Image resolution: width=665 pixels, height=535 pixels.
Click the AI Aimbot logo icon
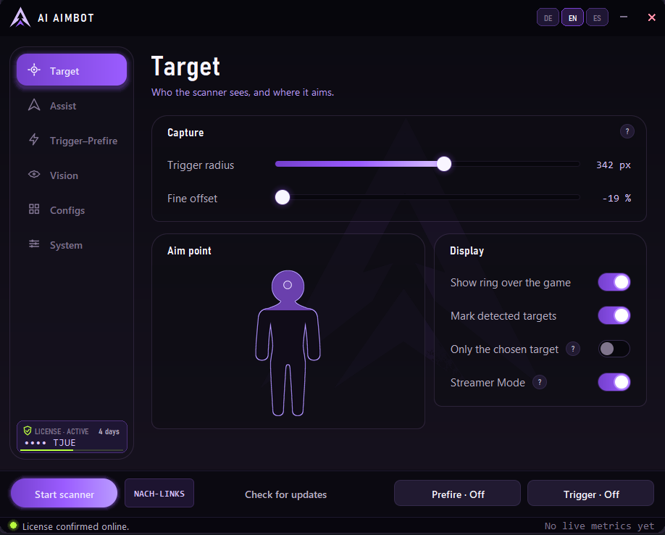coord(20,18)
